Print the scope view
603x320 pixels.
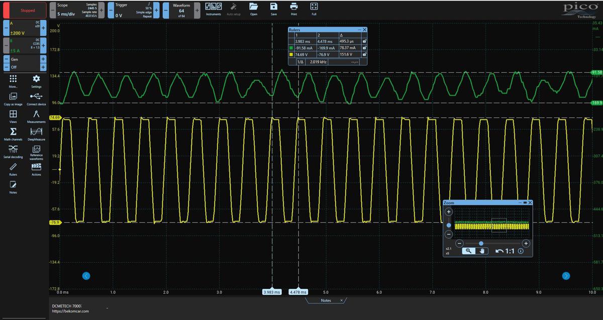(293, 10)
